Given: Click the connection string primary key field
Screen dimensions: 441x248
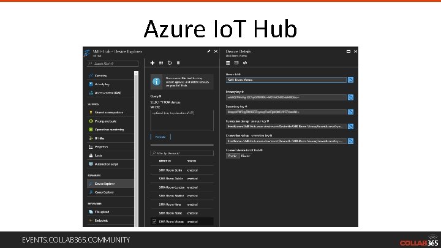Looking at the screenshot, I should [x=286, y=127].
